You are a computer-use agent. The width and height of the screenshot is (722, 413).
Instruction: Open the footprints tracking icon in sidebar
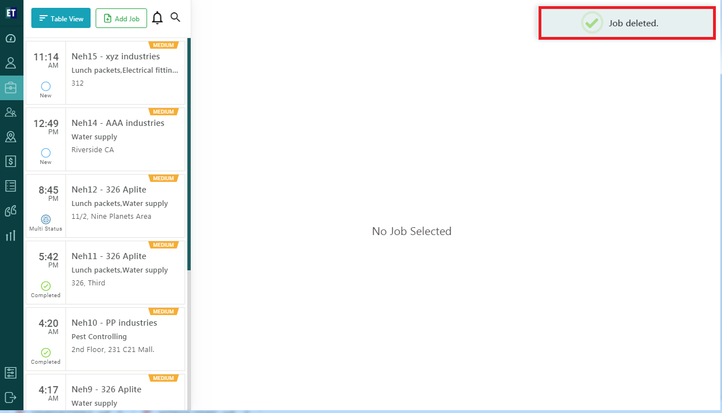11,210
